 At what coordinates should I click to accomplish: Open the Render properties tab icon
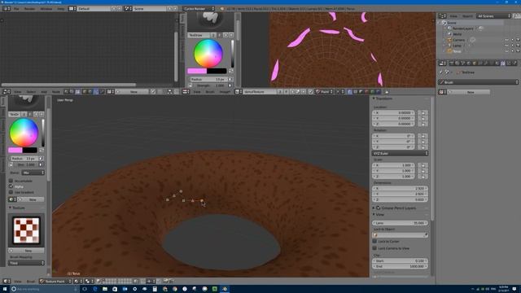point(452,63)
